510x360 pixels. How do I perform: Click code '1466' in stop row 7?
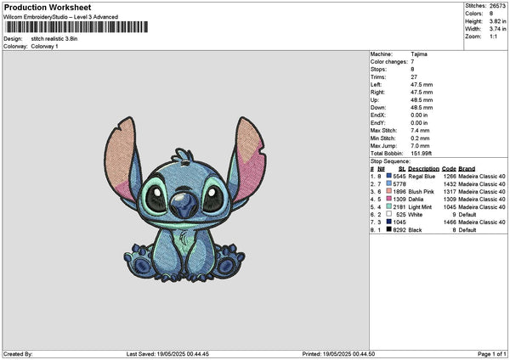450,222
